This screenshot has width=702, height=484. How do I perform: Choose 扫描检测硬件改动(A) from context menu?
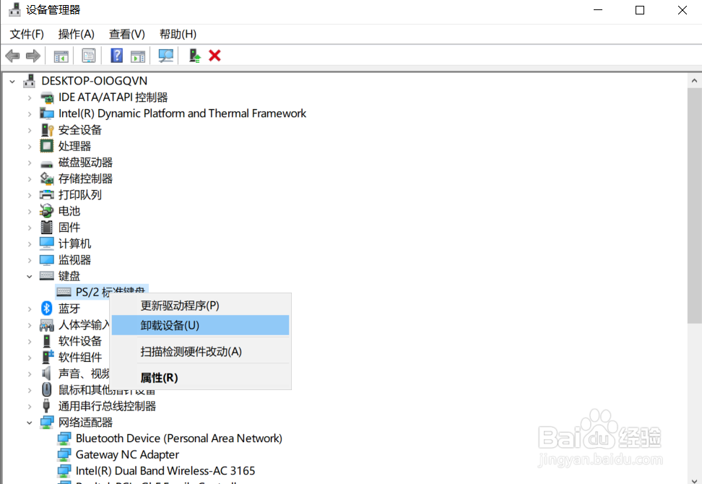point(201,352)
